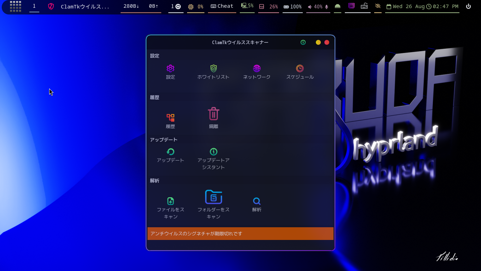Click the microphone icon in the top bar
Screen dimensions: 481x271
(x=326, y=7)
